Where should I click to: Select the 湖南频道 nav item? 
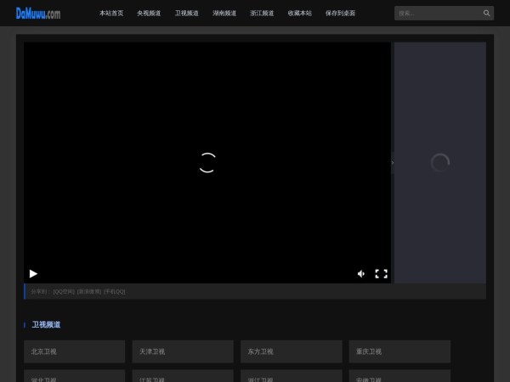click(224, 14)
